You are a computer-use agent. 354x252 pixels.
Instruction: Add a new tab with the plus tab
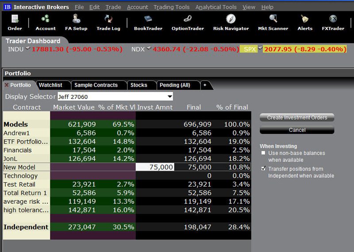click(205, 85)
